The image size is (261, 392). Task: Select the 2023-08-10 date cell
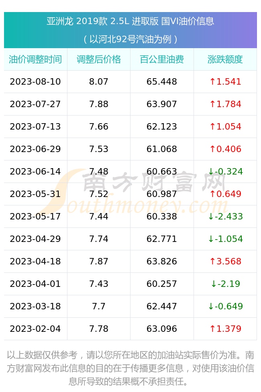(x=35, y=82)
